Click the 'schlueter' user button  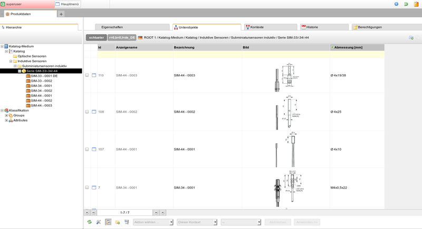click(x=96, y=38)
